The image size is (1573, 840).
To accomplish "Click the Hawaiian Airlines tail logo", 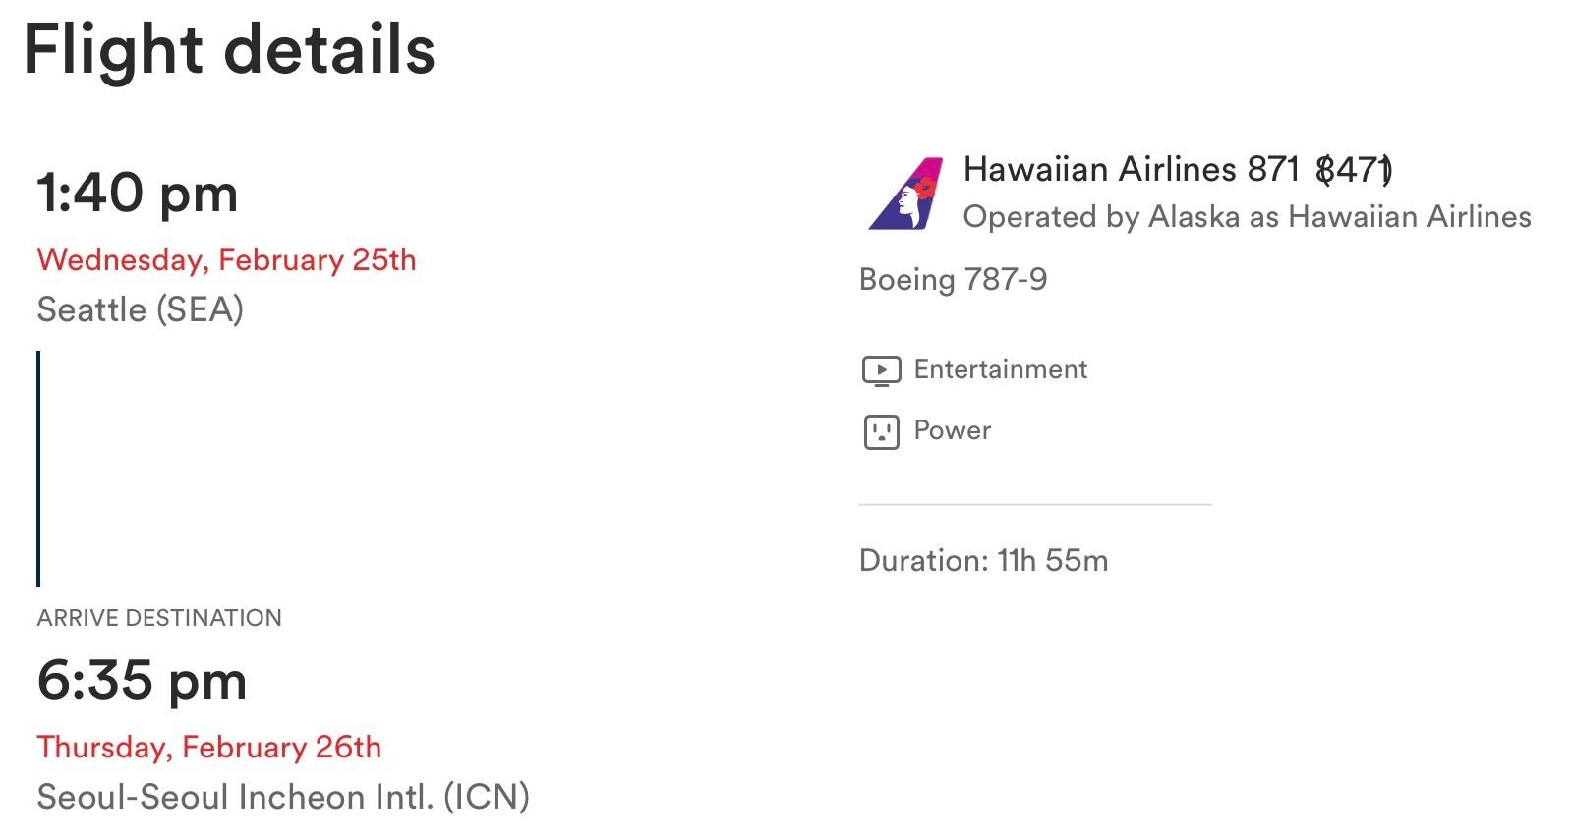I will tap(905, 195).
